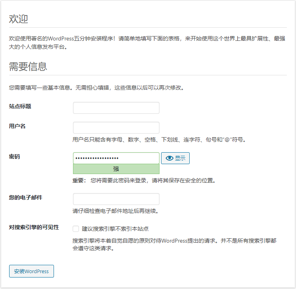Click the hint 请仔细检查电子邮件地址后再继续
The width and height of the screenshot is (296, 289).
(116, 211)
